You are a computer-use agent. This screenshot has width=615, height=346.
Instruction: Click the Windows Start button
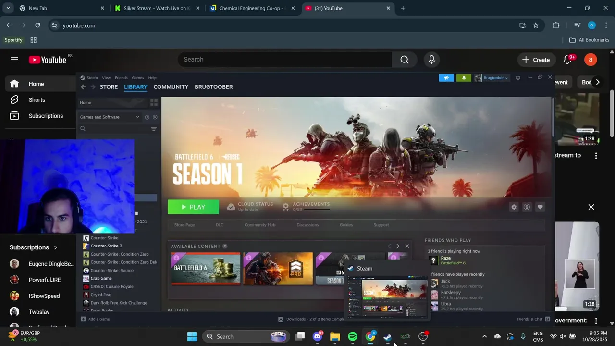pyautogui.click(x=192, y=336)
